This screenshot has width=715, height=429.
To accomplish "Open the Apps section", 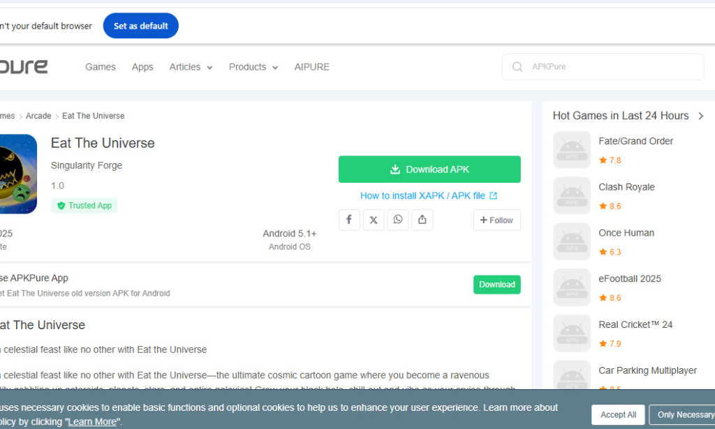I will [x=142, y=66].
